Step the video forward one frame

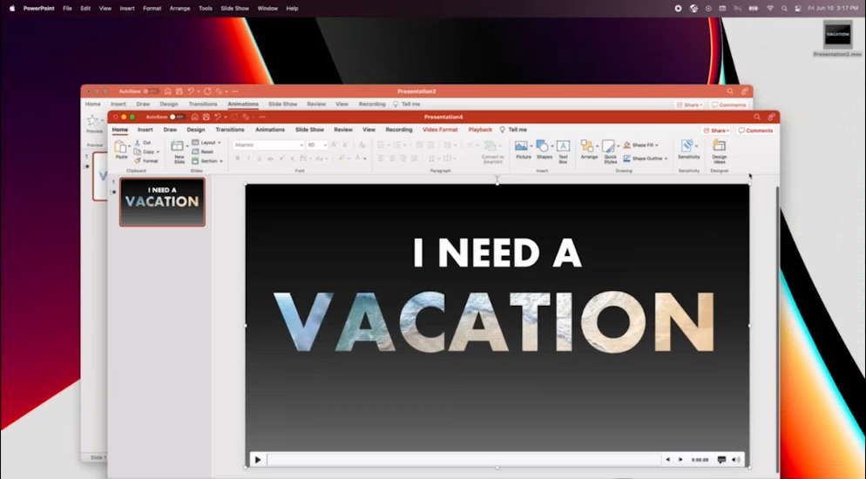click(680, 460)
